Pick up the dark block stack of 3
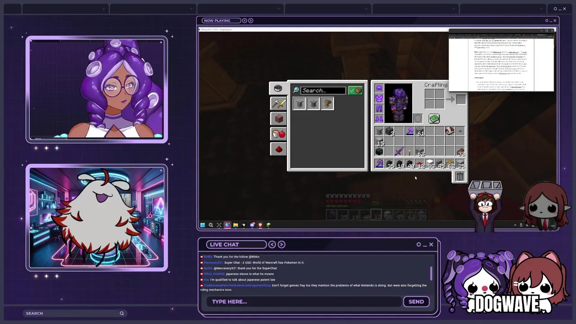576x324 pixels. 390,131
